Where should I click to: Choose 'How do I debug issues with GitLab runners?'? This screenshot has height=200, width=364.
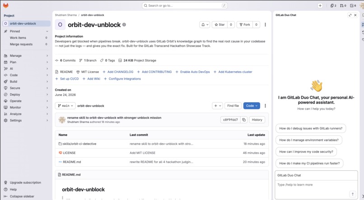point(311,128)
